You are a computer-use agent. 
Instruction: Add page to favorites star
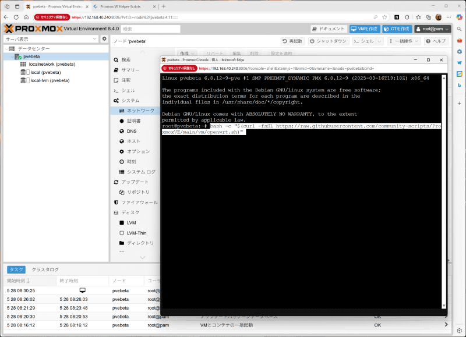click(384, 17)
